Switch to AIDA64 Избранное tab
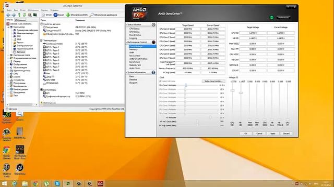This screenshot has width=334, height=187. pyautogui.click(x=20, y=20)
